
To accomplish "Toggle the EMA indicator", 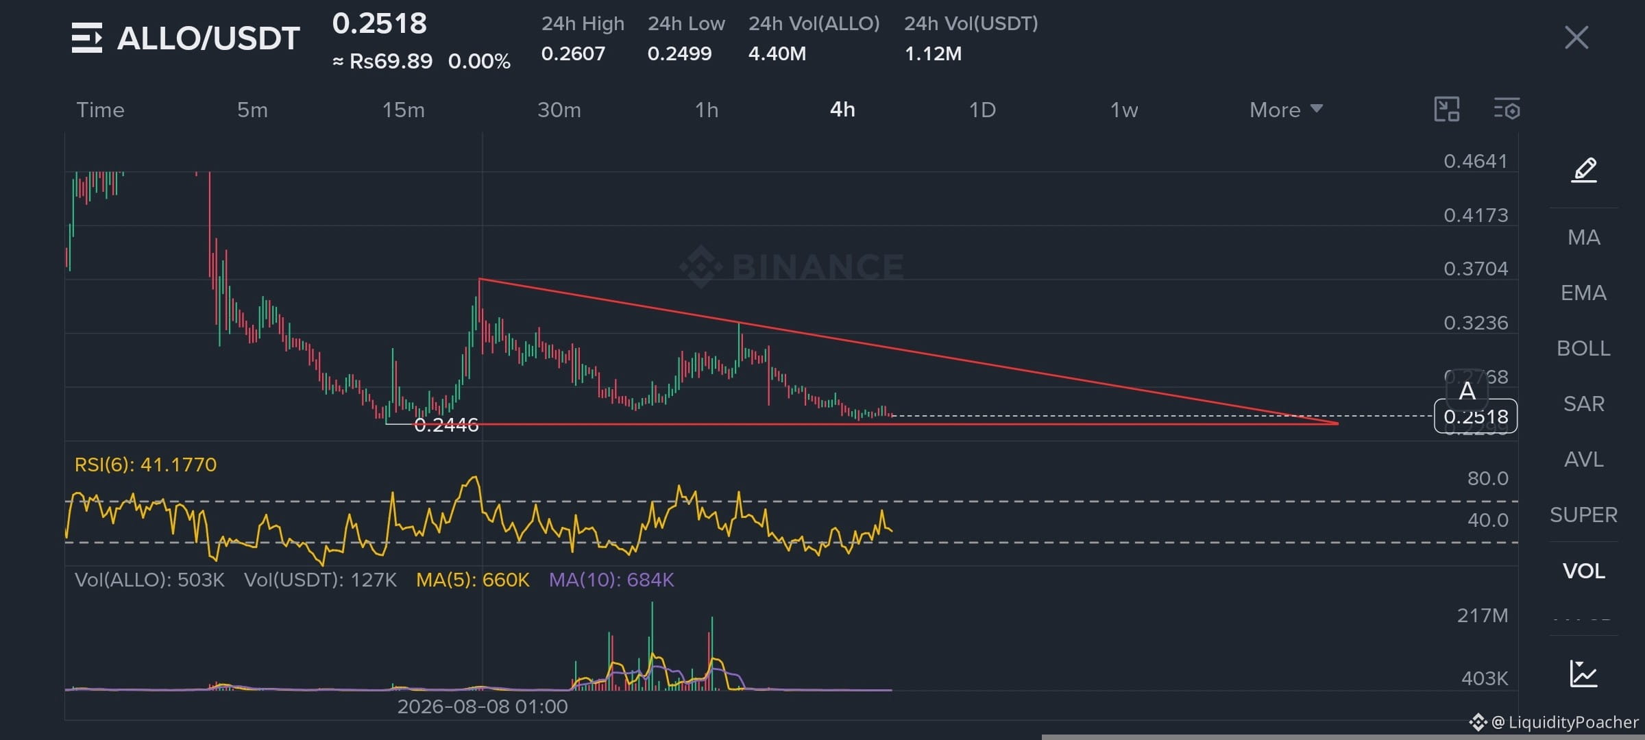I will pyautogui.click(x=1584, y=293).
